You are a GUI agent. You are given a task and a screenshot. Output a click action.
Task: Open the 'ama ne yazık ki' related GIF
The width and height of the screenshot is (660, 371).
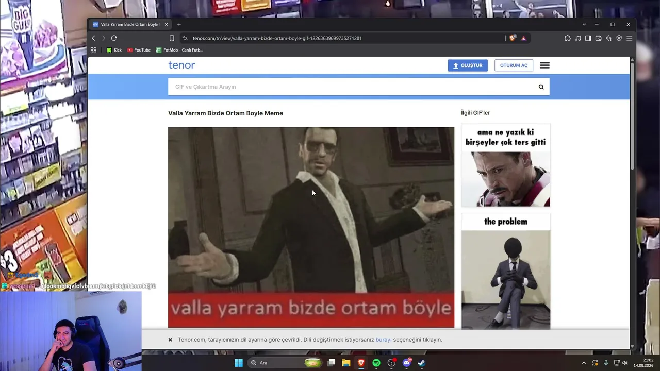pyautogui.click(x=506, y=165)
